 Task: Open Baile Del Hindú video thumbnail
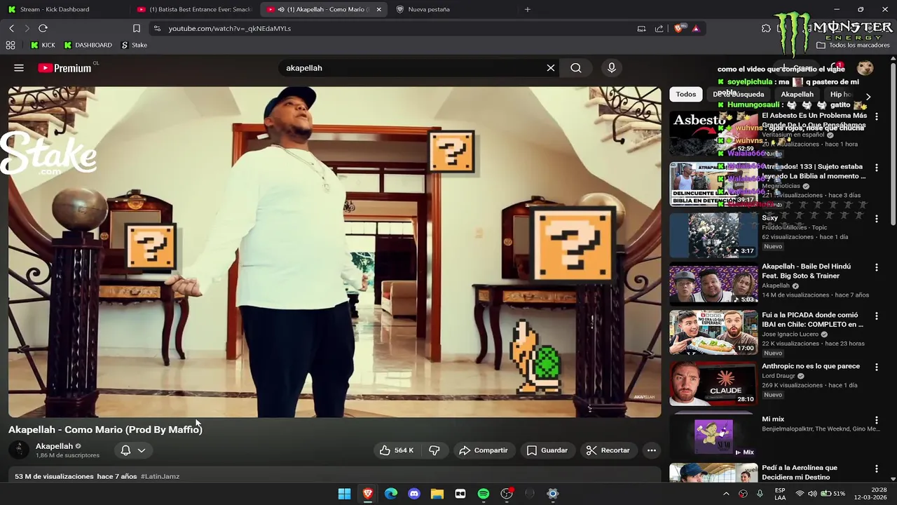[713, 283]
